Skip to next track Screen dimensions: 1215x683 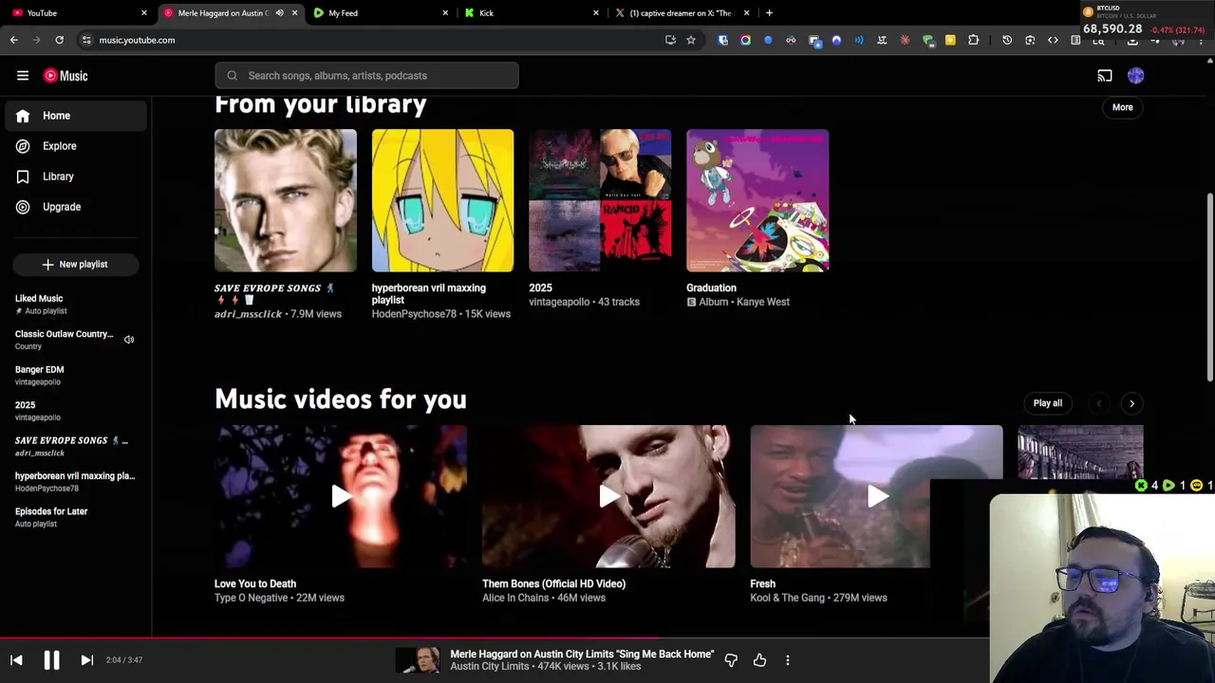coord(86,660)
